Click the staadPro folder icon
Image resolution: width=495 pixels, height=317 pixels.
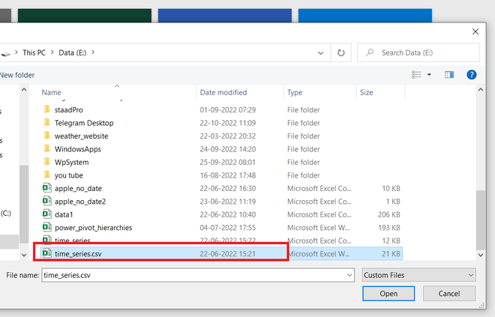pyautogui.click(x=47, y=109)
